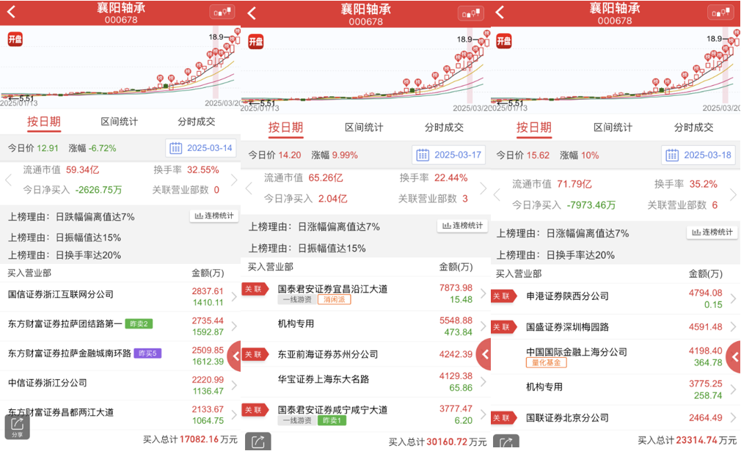Expand the 国信证券浙江互联网分公司 row chevron
This screenshot has height=451, width=741.
(233, 296)
